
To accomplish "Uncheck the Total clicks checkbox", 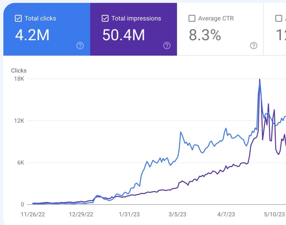I will [18, 18].
